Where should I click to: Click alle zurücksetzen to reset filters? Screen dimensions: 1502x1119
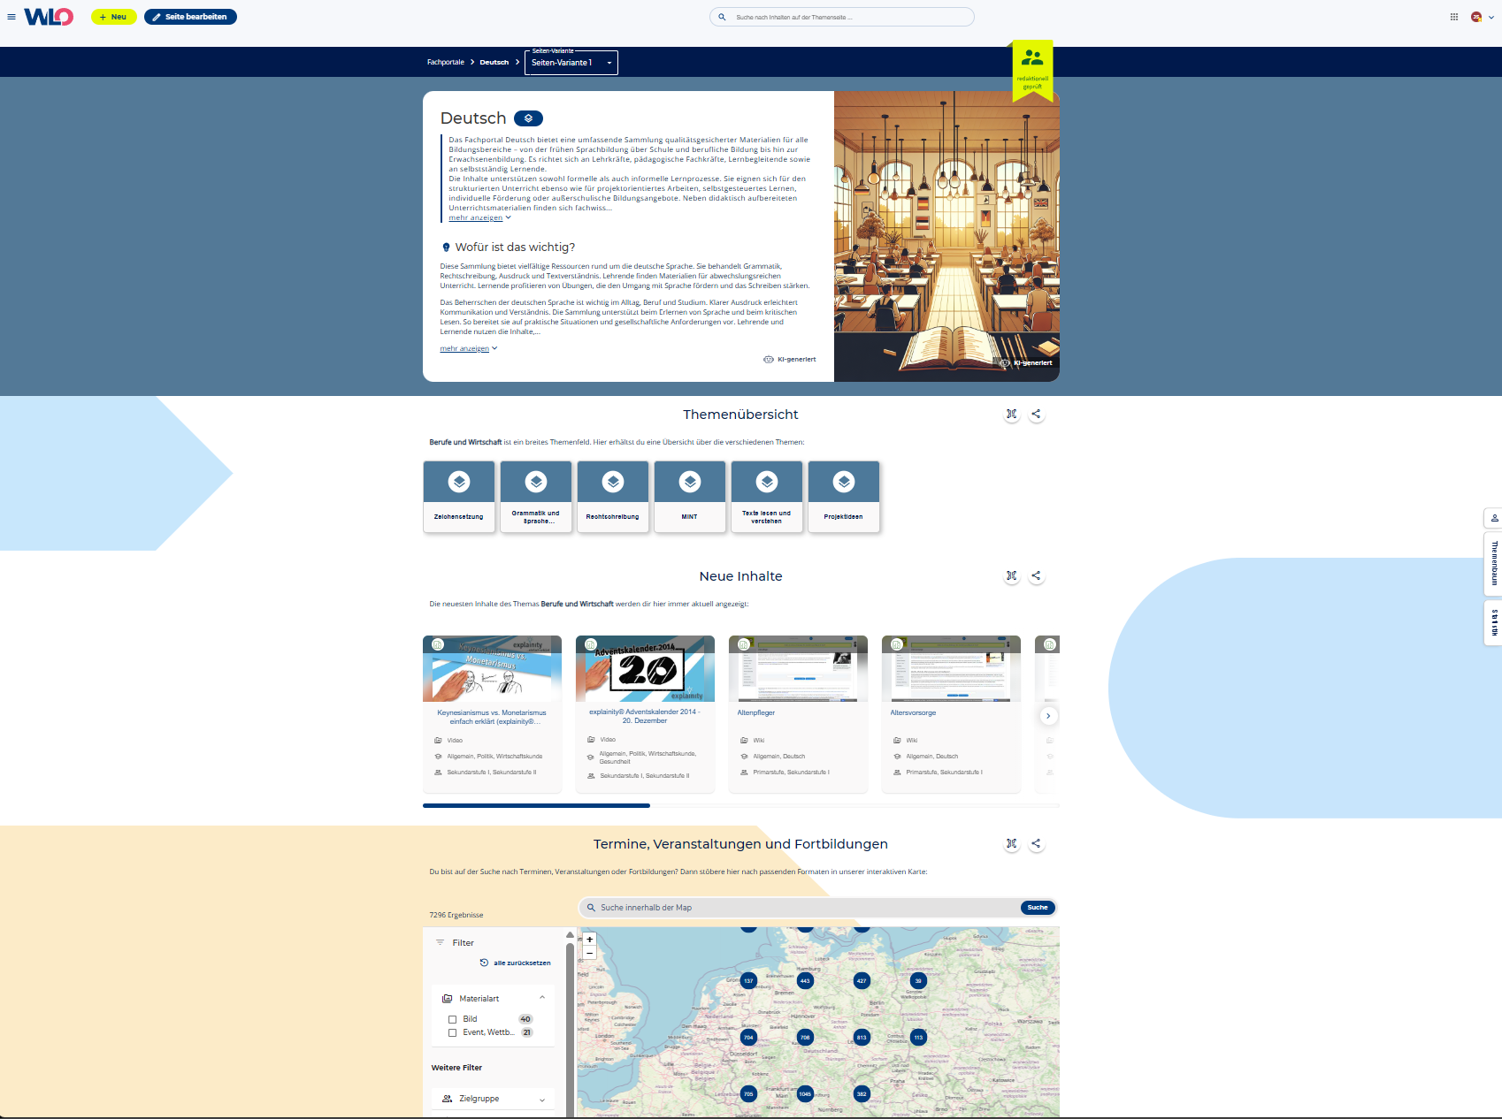(521, 963)
